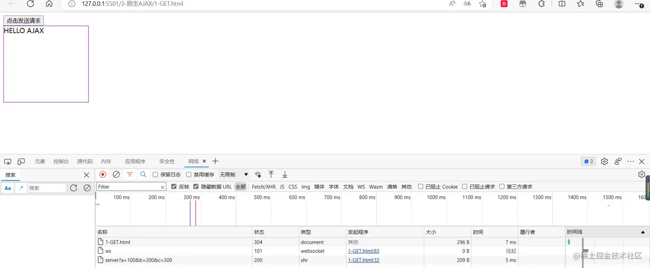Open the Extensions puzzle icon

[542, 4]
